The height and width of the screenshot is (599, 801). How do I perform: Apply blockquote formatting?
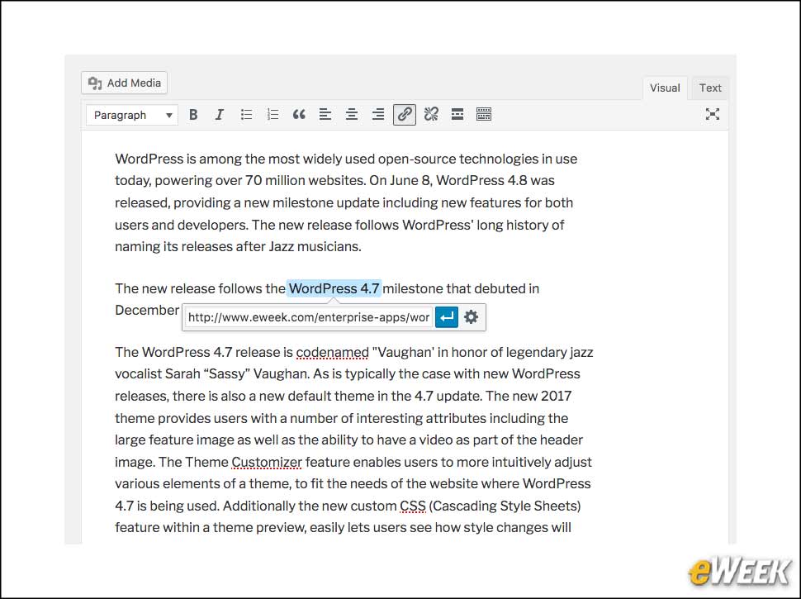[x=300, y=115]
